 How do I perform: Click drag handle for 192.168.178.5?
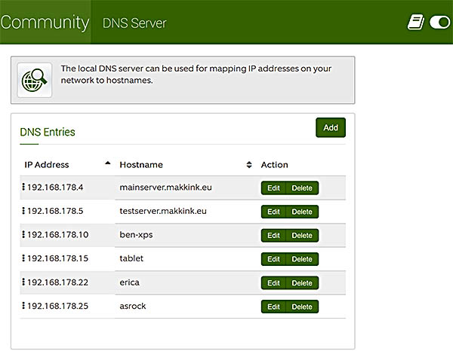pyautogui.click(x=23, y=211)
